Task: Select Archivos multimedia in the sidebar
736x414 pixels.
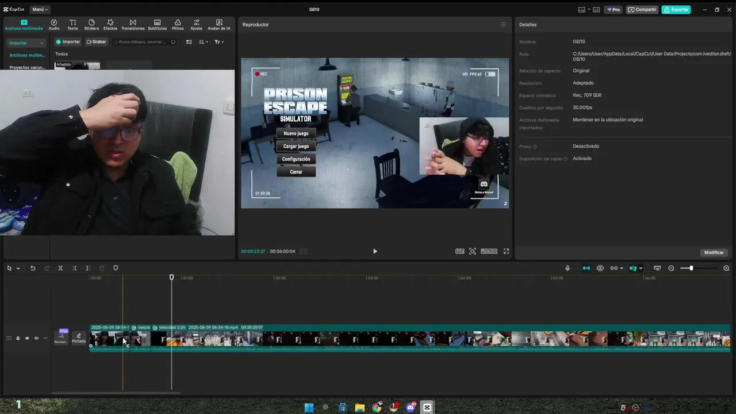Action: [x=27, y=55]
